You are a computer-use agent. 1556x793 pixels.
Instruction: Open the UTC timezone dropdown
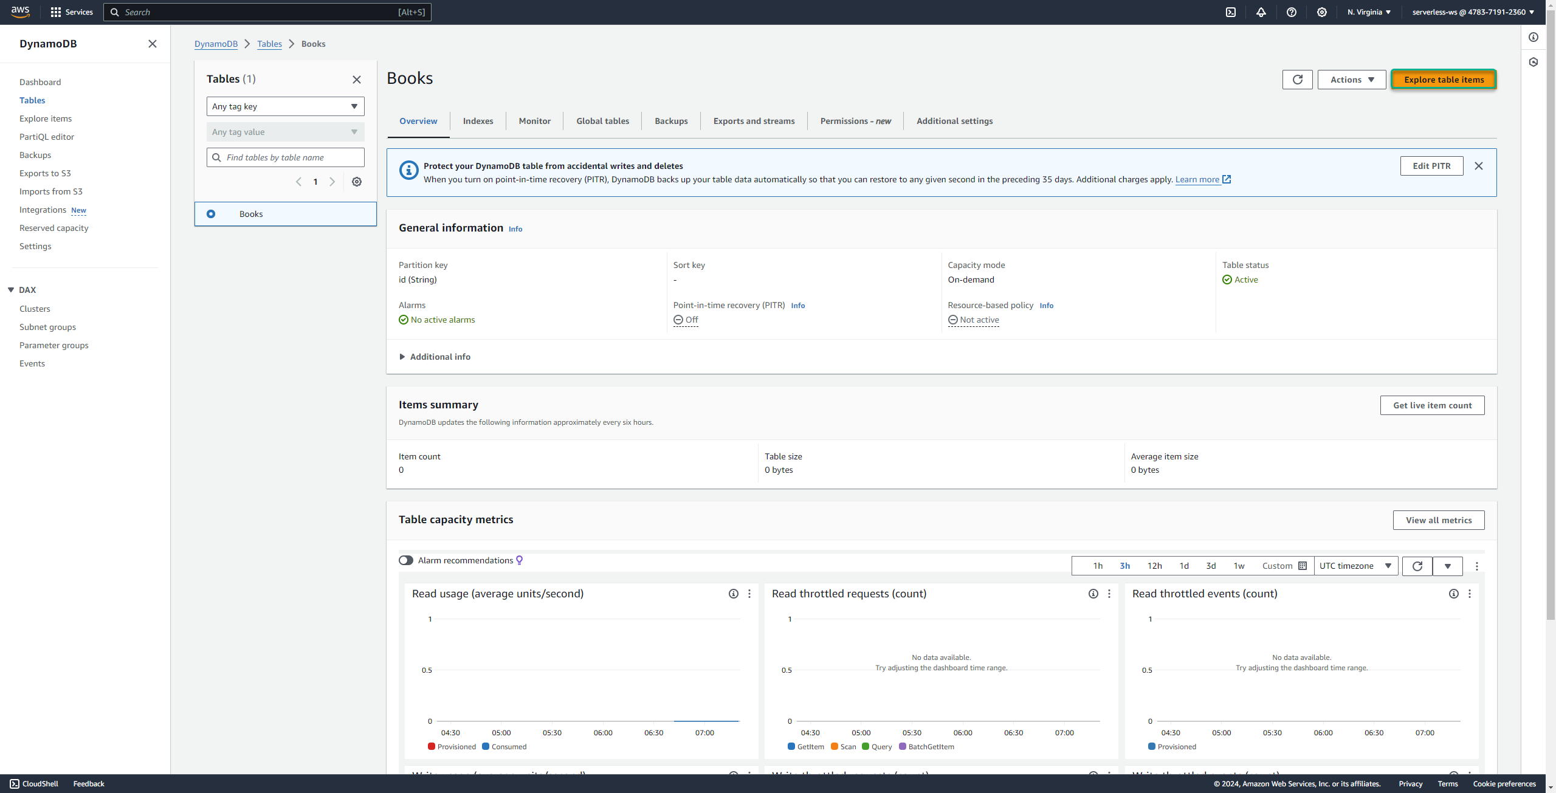click(x=1356, y=566)
